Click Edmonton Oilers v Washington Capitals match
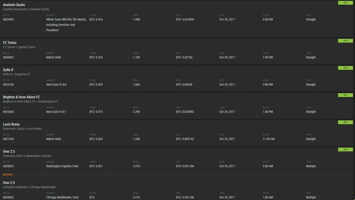 point(27,156)
